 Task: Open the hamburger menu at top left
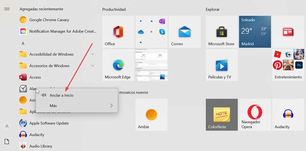click(7, 9)
